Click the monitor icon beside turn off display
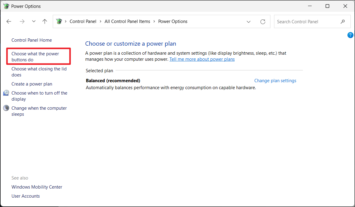 (6, 93)
